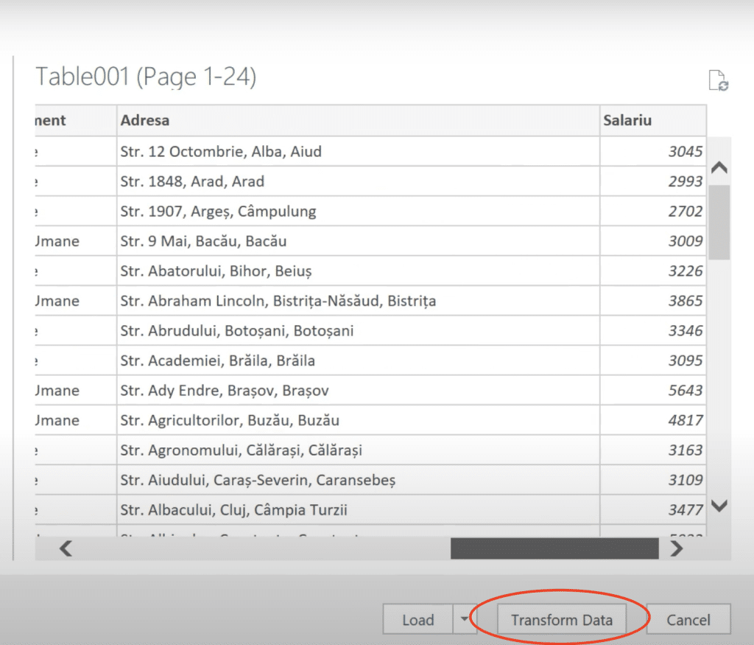Click the left arrow on horizontal scrollbar
Viewport: 754px width, 645px height.
point(65,548)
